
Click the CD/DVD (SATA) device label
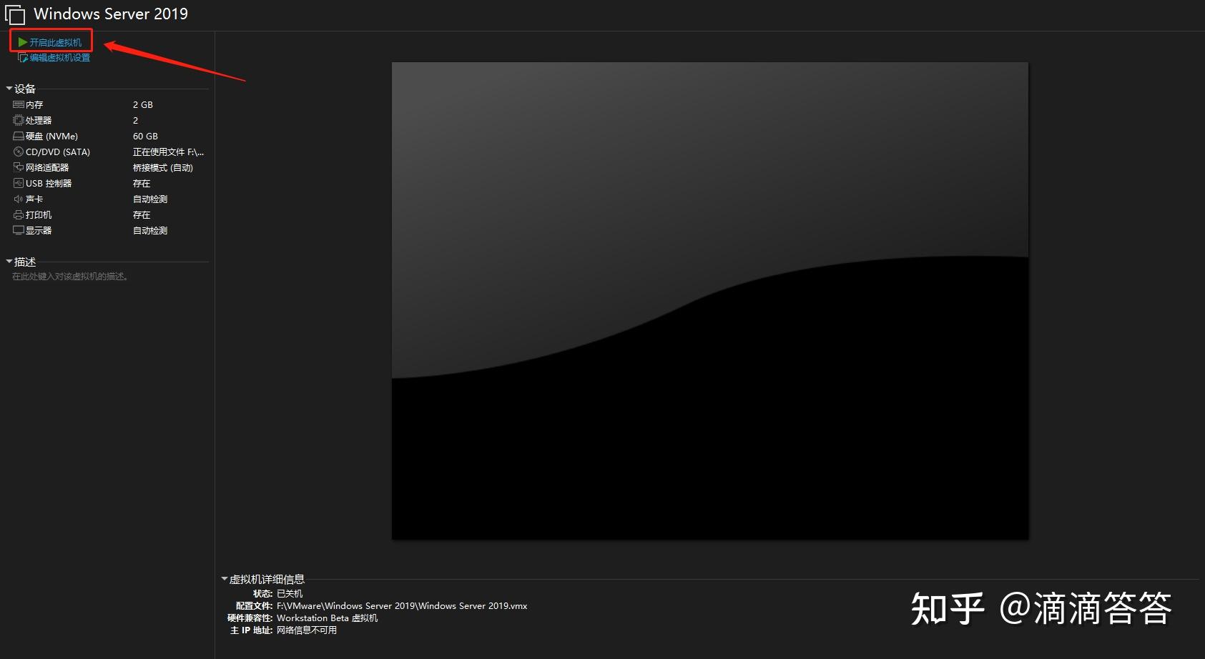click(58, 152)
